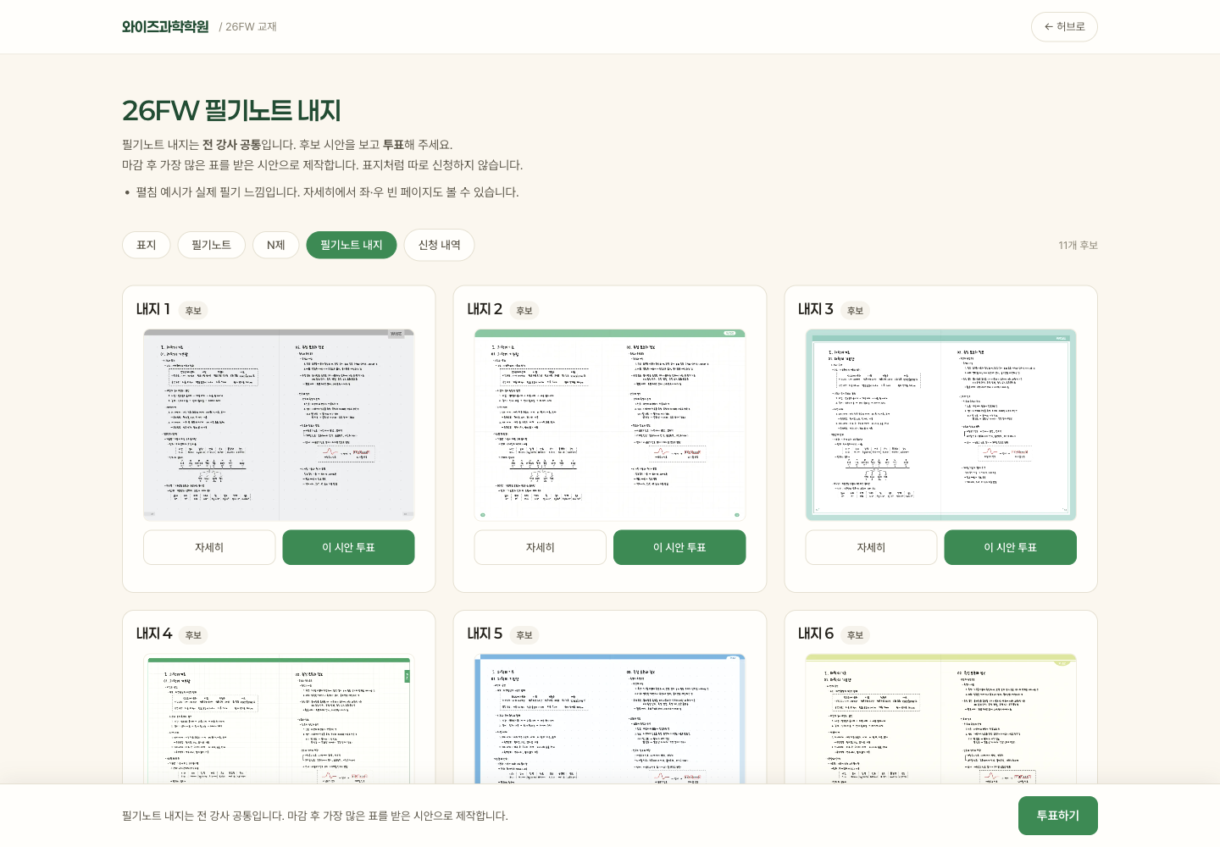The width and height of the screenshot is (1220, 847).
Task: Vote for 내지 3 with 이 시안 투표
Action: pos(1010,547)
